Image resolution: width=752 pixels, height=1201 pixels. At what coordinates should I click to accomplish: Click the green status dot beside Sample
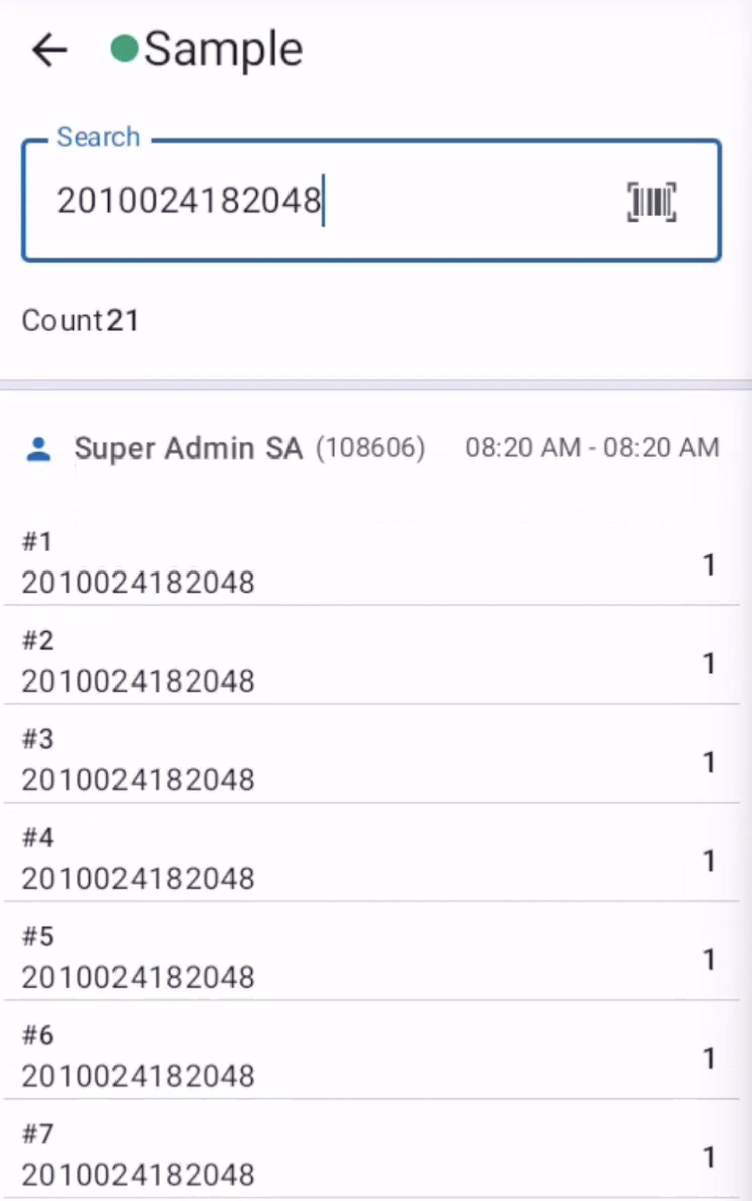(124, 49)
